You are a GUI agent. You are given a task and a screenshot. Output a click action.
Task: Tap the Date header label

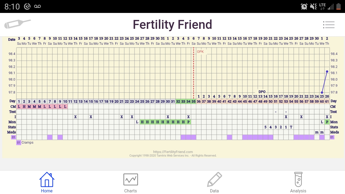click(12, 39)
